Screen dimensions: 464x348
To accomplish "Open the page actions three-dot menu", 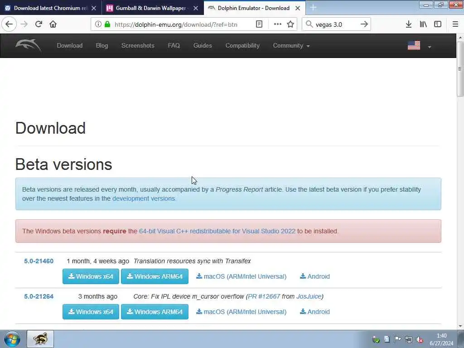I will pyautogui.click(x=277, y=24).
